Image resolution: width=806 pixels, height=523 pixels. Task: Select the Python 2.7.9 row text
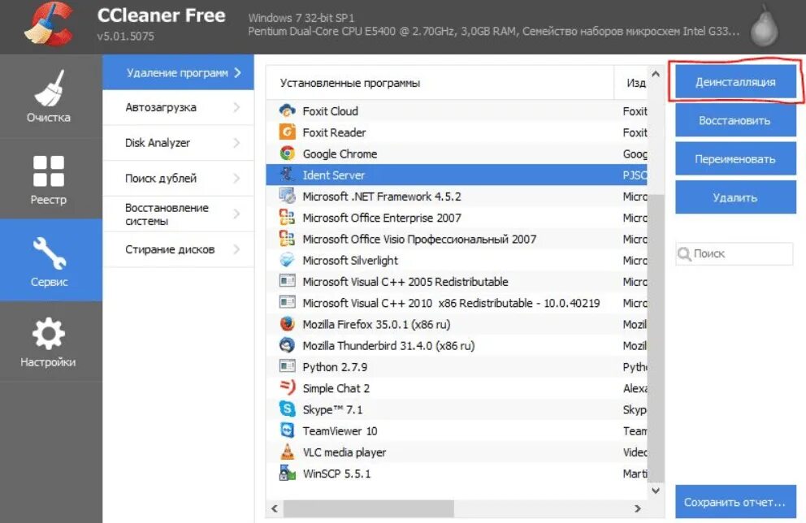[335, 367]
